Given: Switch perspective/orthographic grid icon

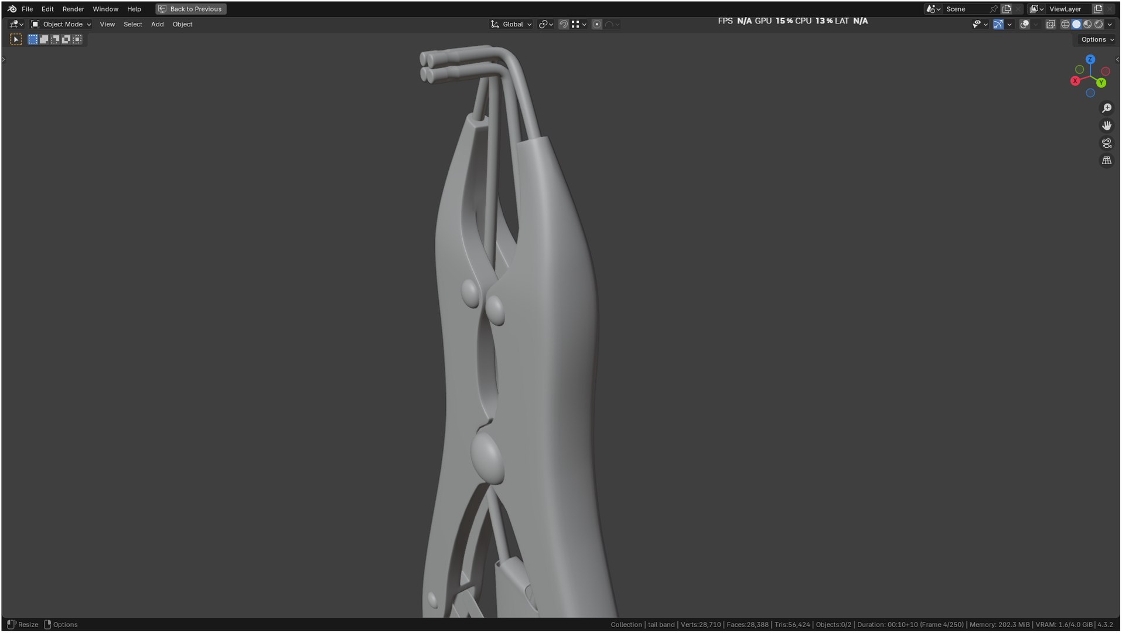Looking at the screenshot, I should coord(1107,161).
